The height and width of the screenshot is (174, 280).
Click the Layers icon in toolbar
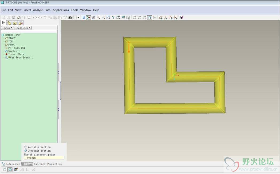[123, 17]
